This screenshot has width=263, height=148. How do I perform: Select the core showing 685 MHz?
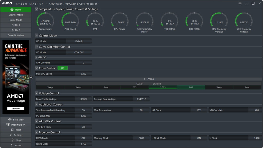(135, 87)
